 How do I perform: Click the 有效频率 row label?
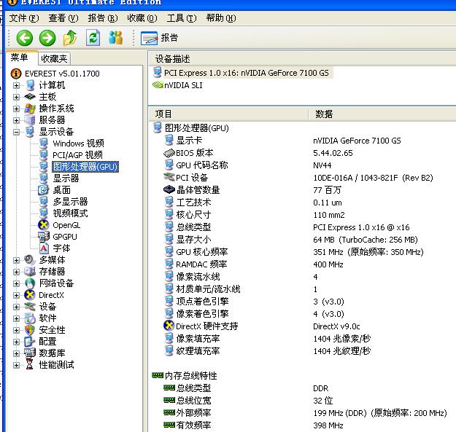193,425
